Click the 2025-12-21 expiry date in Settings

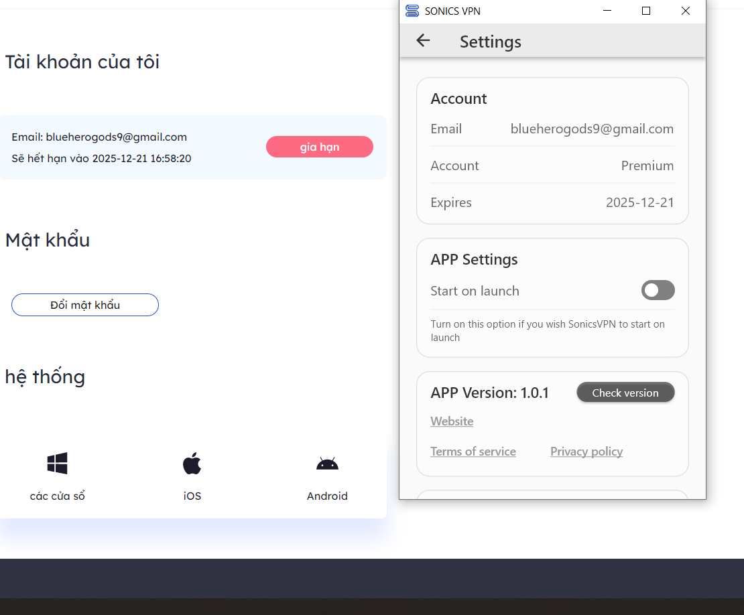click(x=639, y=202)
